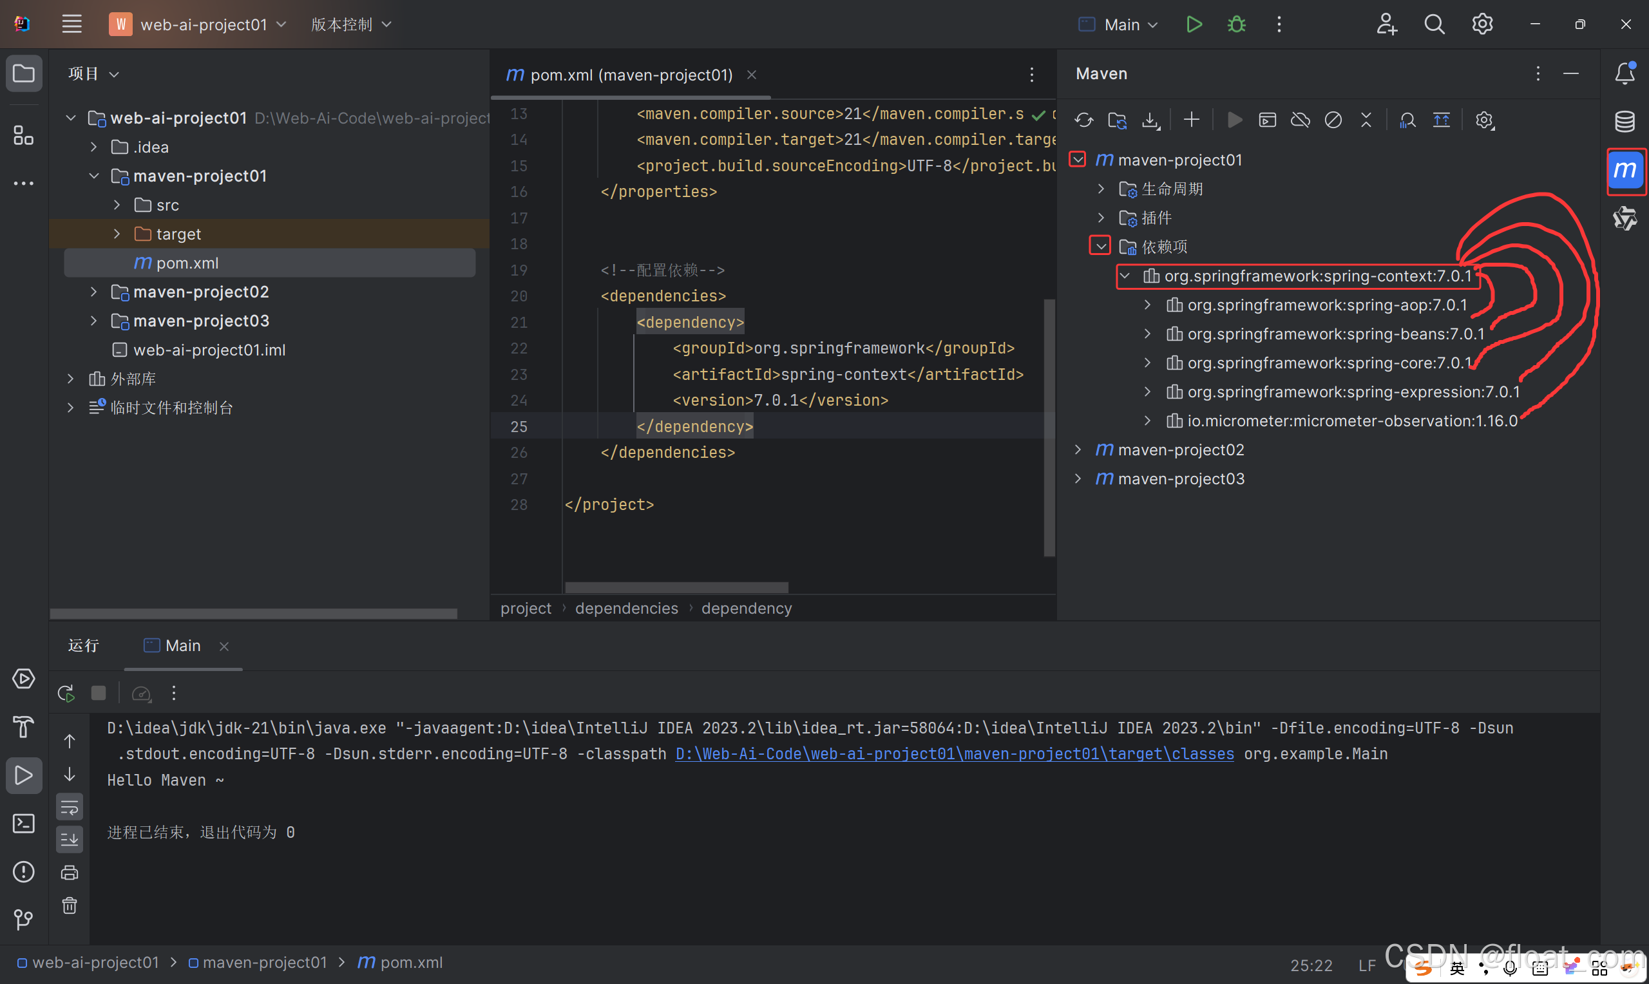Collapse the 依赖项 dependencies node
Viewport: 1649px width, 984px height.
pyautogui.click(x=1101, y=247)
